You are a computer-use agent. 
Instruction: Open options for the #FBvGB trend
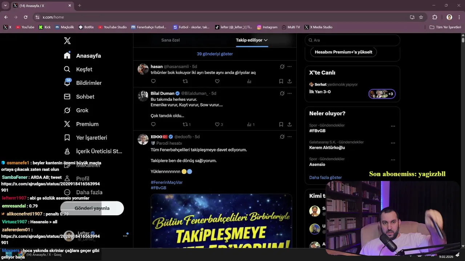pyautogui.click(x=393, y=126)
